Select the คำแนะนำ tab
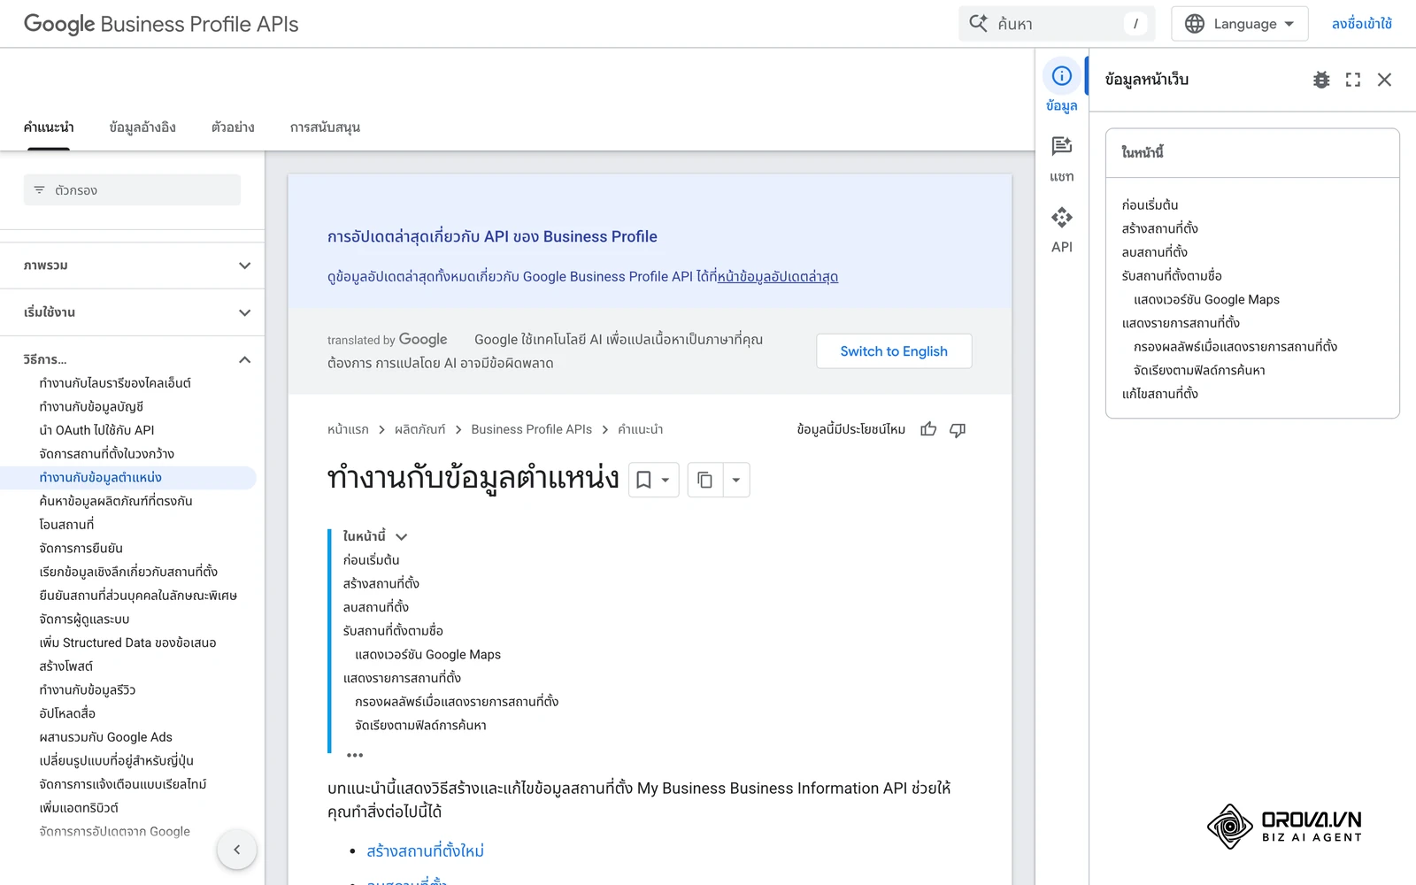1416x885 pixels. pos(49,127)
